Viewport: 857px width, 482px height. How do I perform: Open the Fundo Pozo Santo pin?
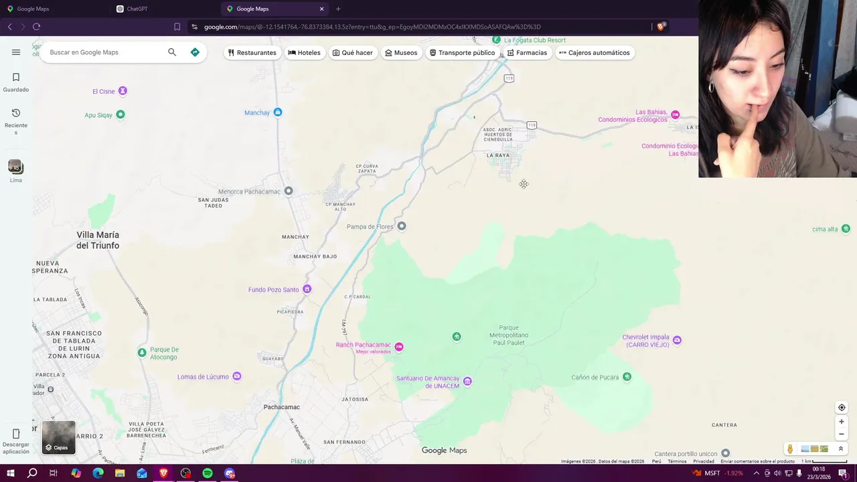coord(307,289)
